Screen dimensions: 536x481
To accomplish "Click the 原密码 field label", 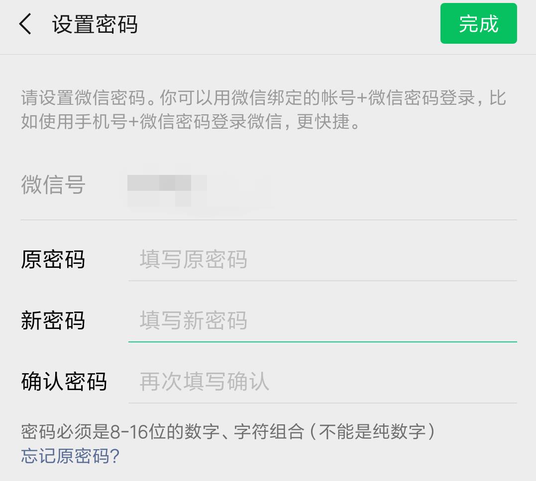I will pyautogui.click(x=53, y=259).
